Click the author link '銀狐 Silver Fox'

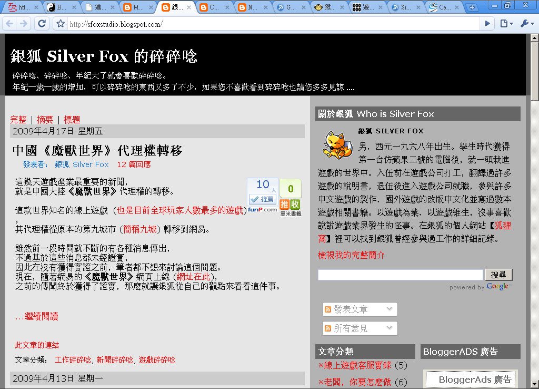tap(82, 164)
